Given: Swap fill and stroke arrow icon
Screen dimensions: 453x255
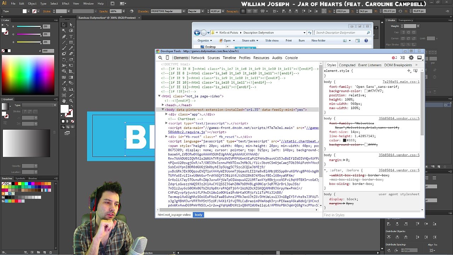Looking at the screenshot, I should [x=72, y=106].
